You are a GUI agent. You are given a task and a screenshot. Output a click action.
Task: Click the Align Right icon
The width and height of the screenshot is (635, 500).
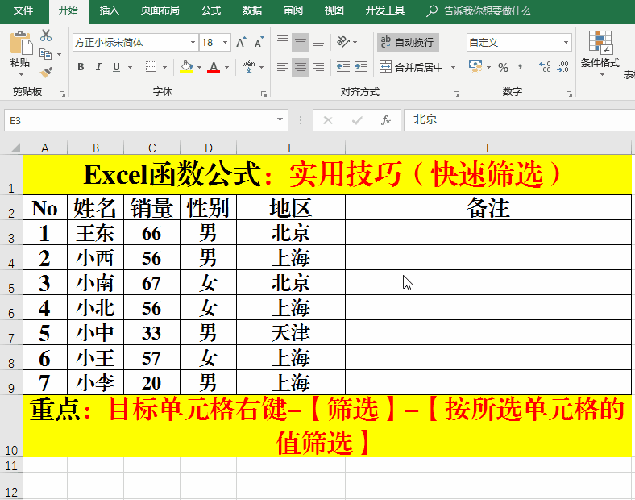318,68
